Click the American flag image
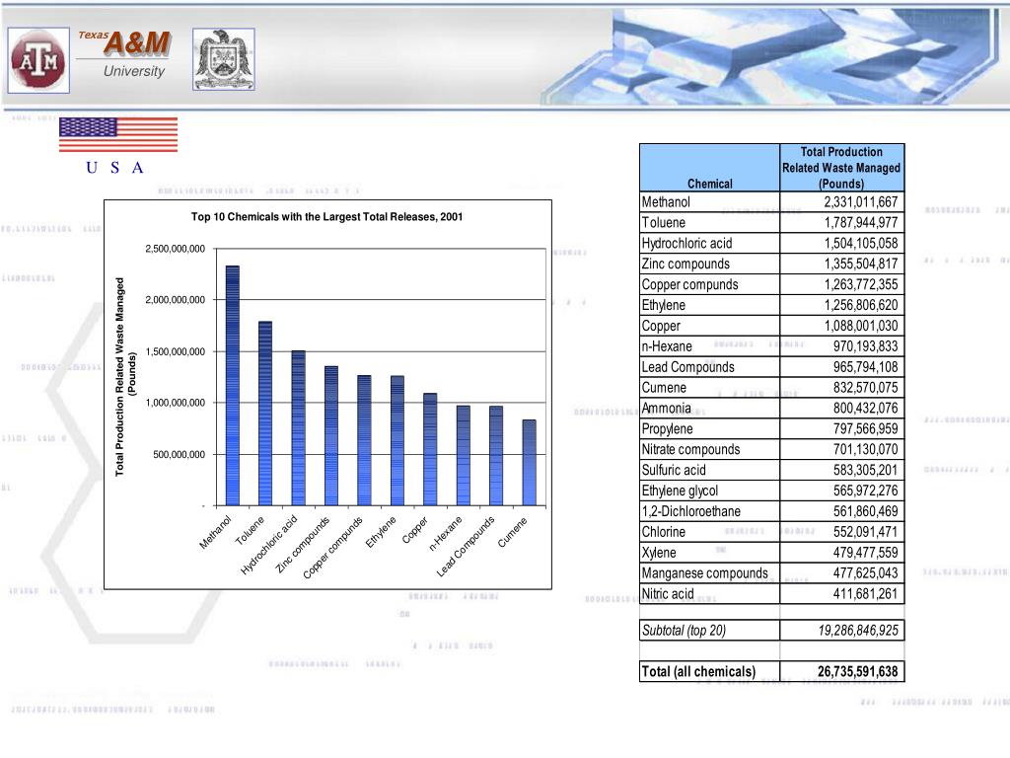Screen dimensions: 1010x758 (118, 134)
